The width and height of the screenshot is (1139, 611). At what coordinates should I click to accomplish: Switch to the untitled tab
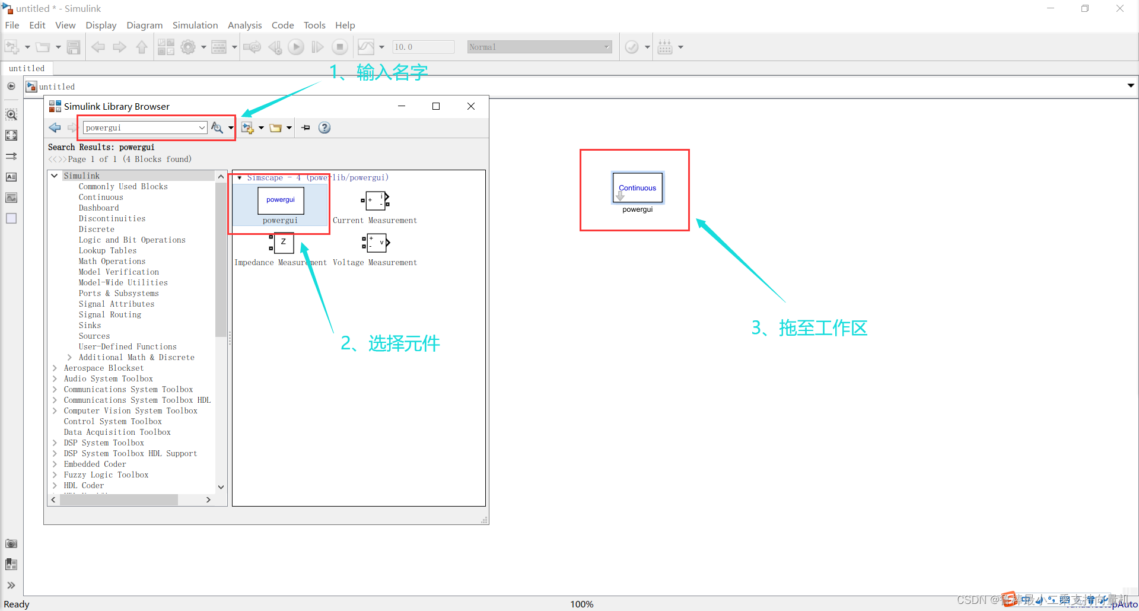point(27,68)
